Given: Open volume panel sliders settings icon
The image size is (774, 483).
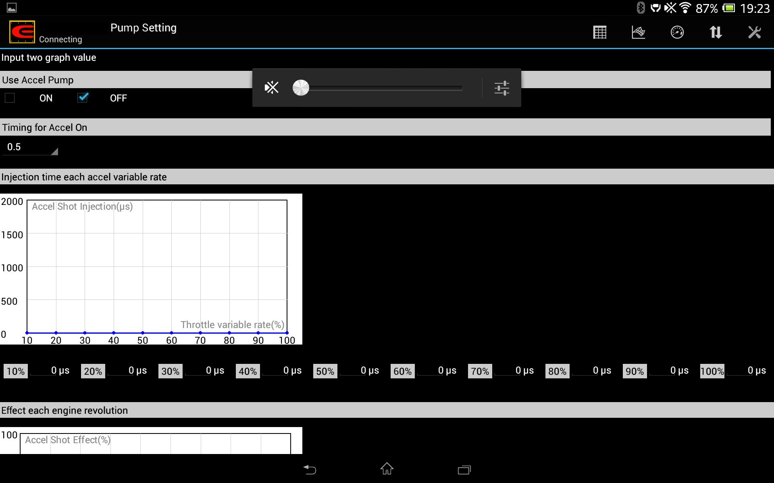Looking at the screenshot, I should pyautogui.click(x=502, y=88).
